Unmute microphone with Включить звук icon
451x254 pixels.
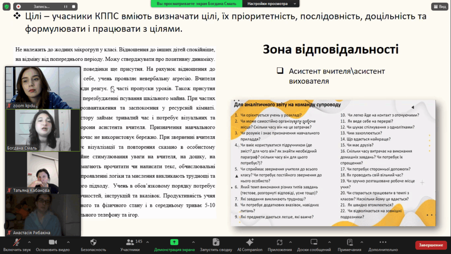pyautogui.click(x=17, y=242)
